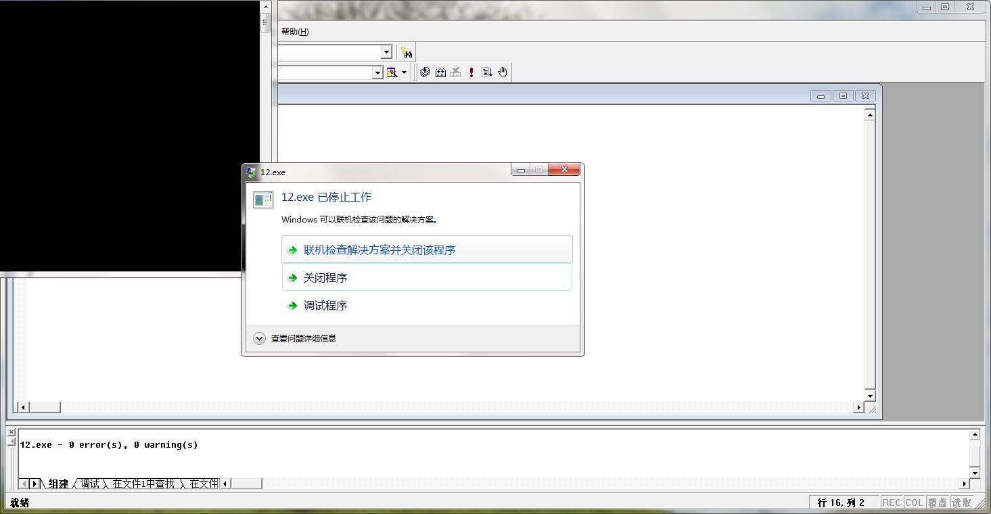Choose 联机检查解决方案并关闭该程序
This screenshot has width=991, height=514.
point(427,250)
